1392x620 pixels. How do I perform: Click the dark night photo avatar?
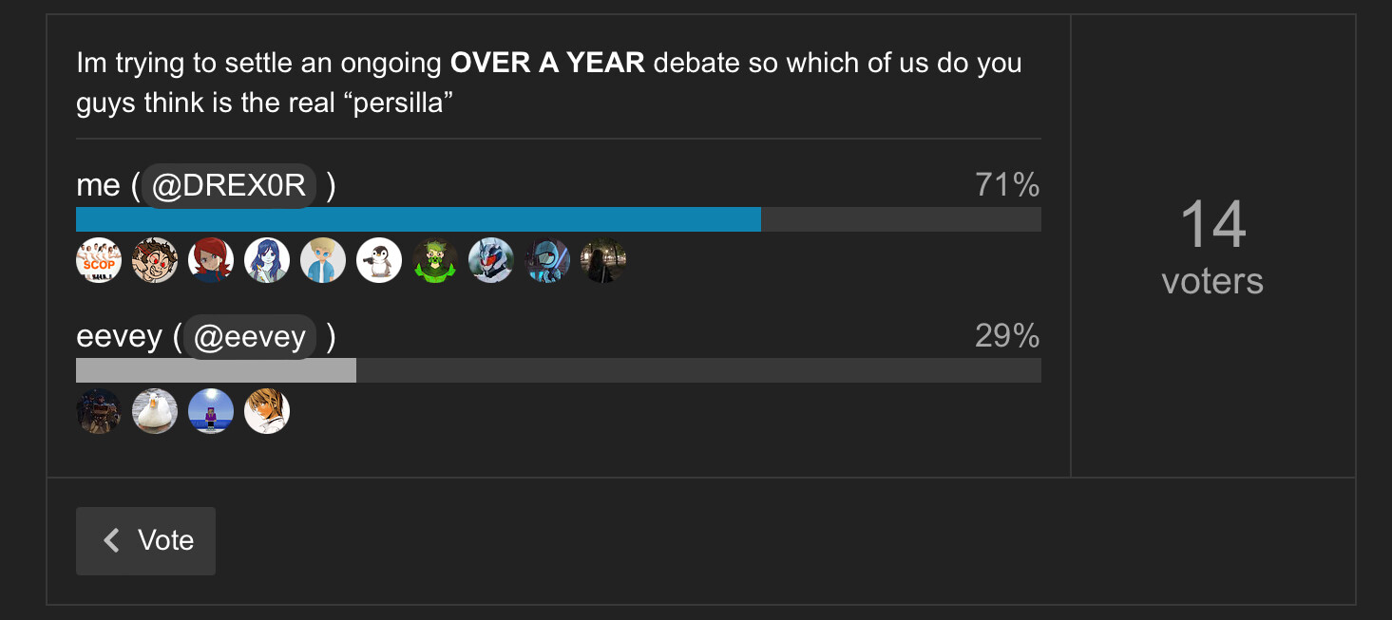point(603,260)
